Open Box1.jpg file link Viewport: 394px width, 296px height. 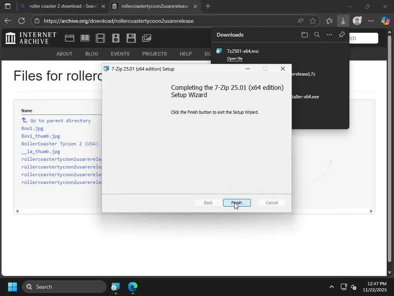pyautogui.click(x=32, y=128)
